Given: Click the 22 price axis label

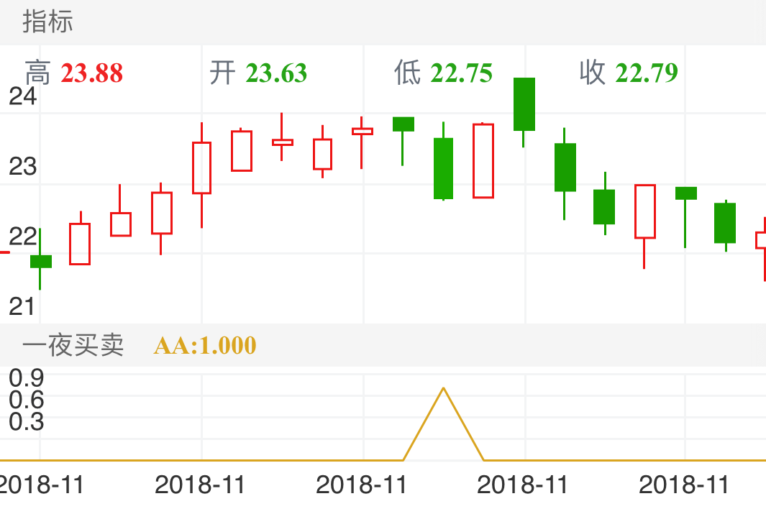Looking at the screenshot, I should (22, 236).
